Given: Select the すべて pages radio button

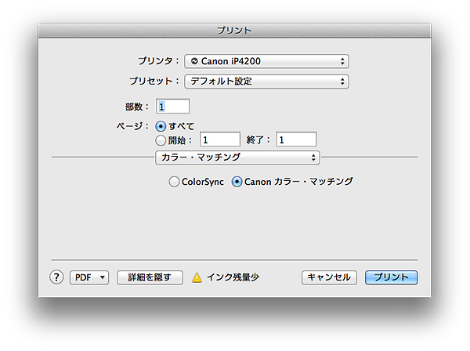Looking at the screenshot, I should (161, 126).
